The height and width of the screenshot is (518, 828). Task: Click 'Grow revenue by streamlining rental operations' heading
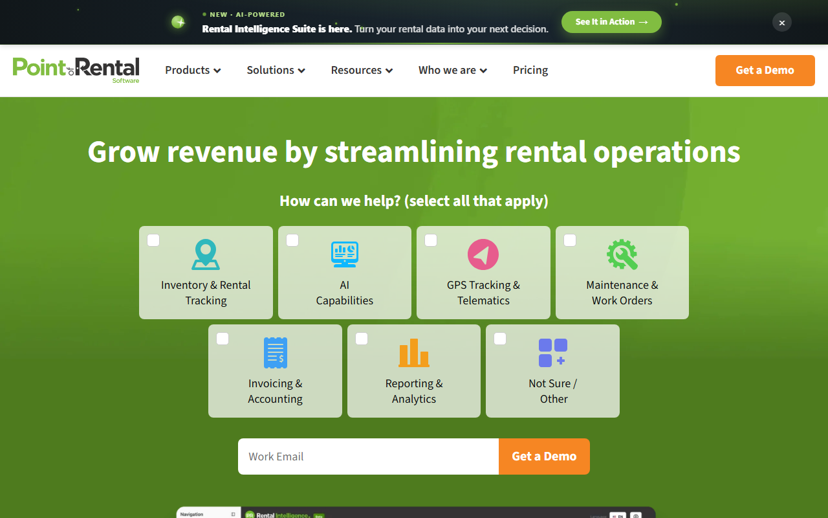pos(414,152)
